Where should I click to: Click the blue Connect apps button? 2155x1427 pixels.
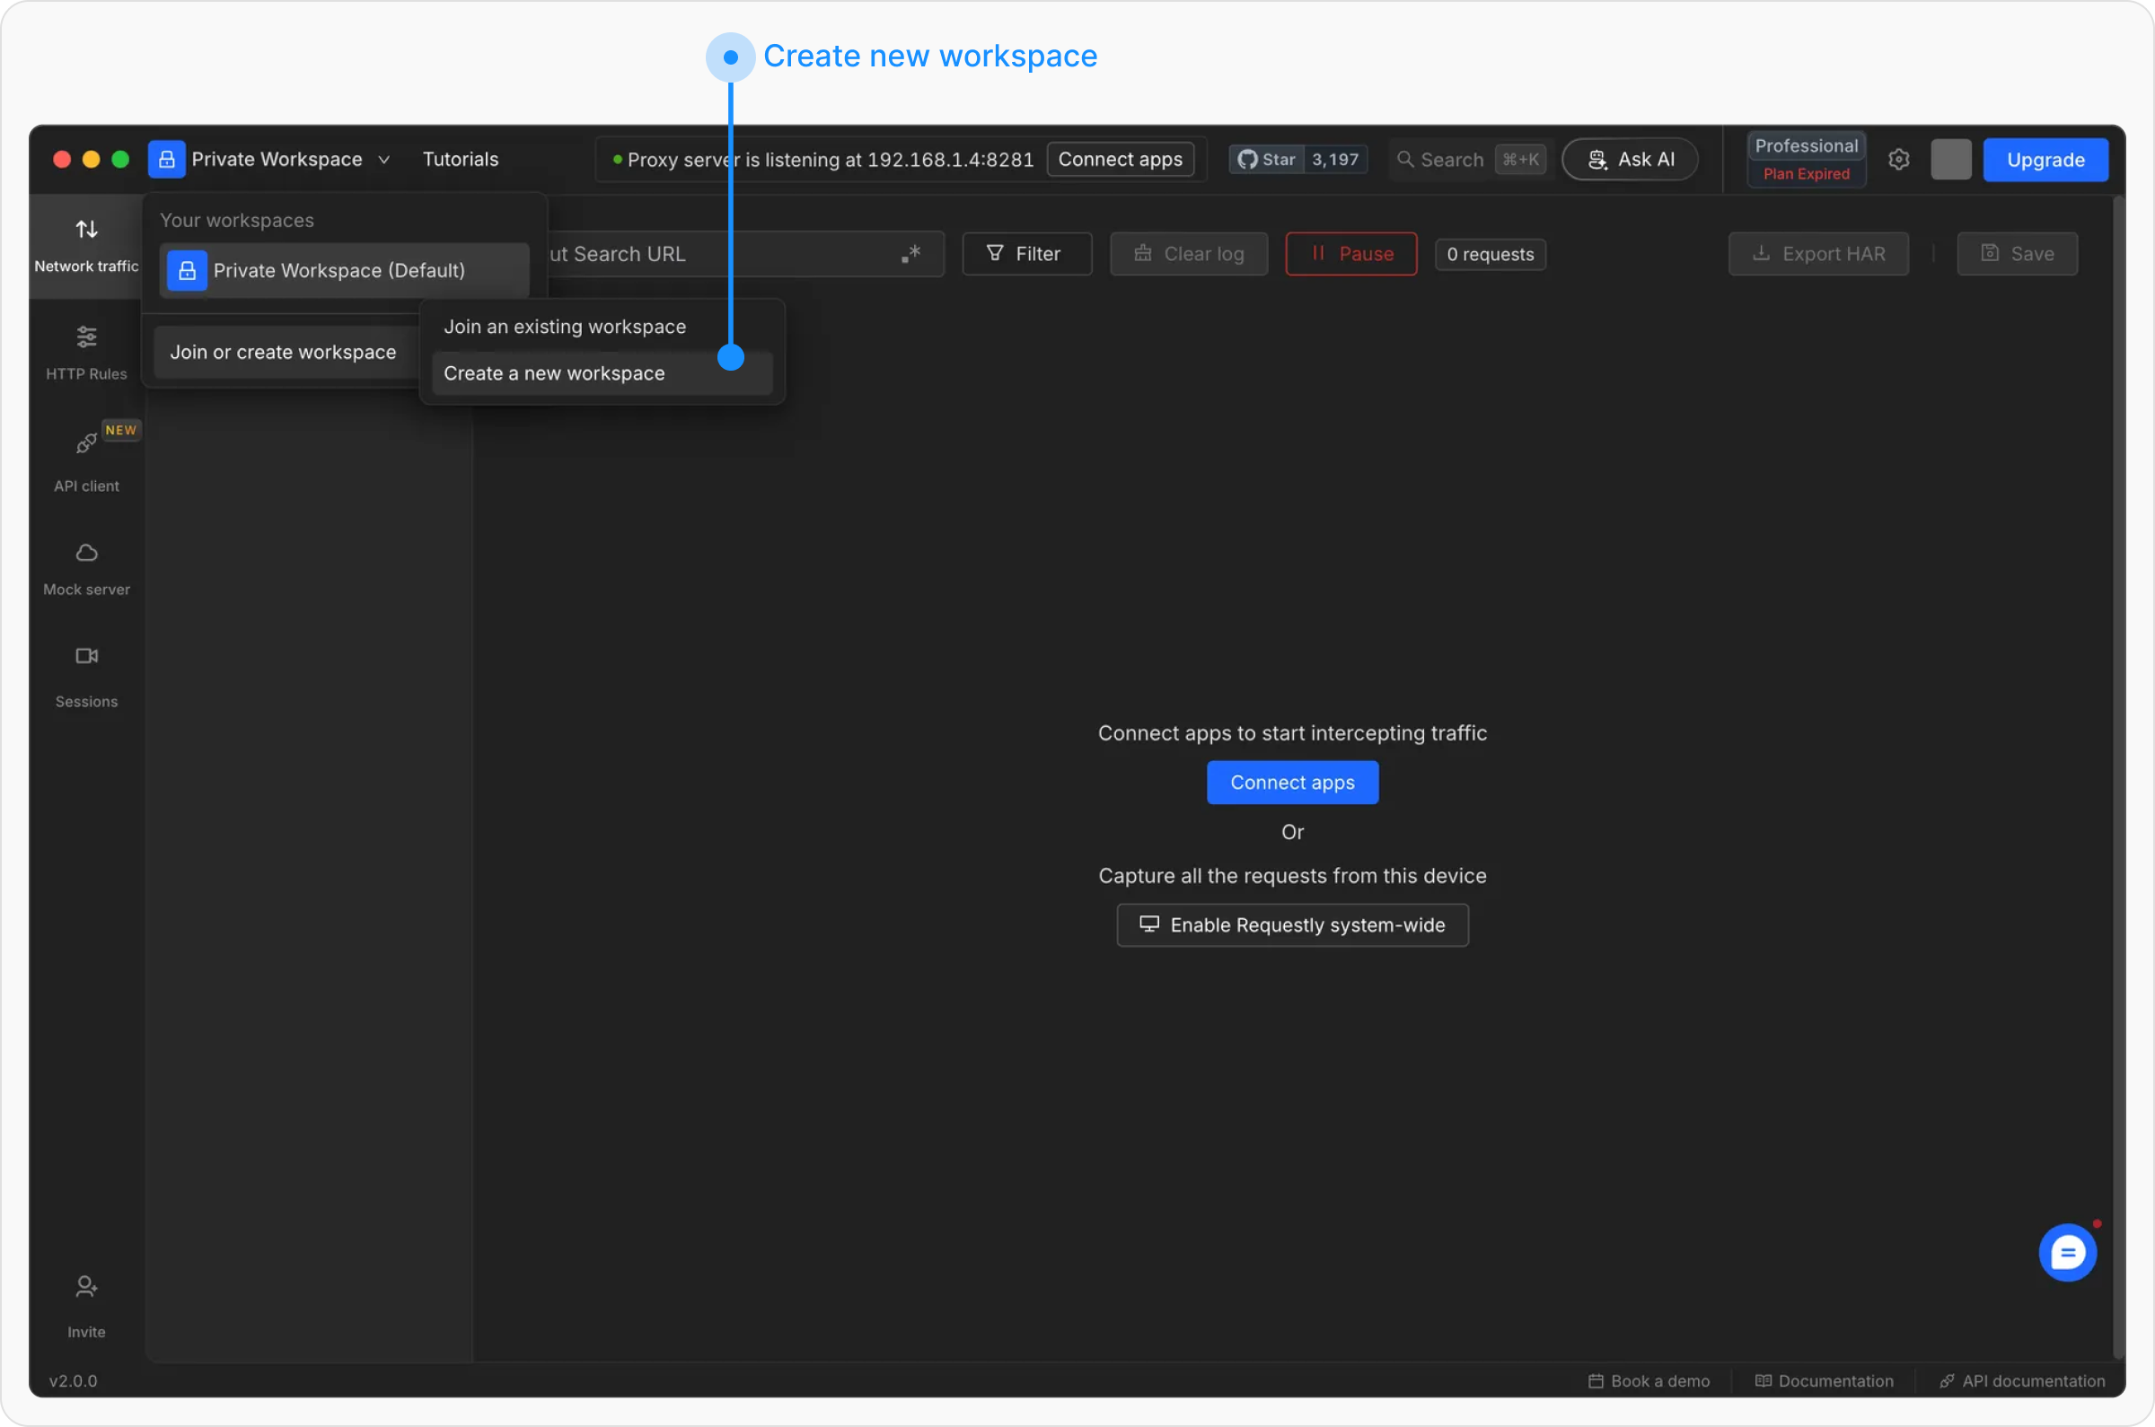tap(1291, 783)
